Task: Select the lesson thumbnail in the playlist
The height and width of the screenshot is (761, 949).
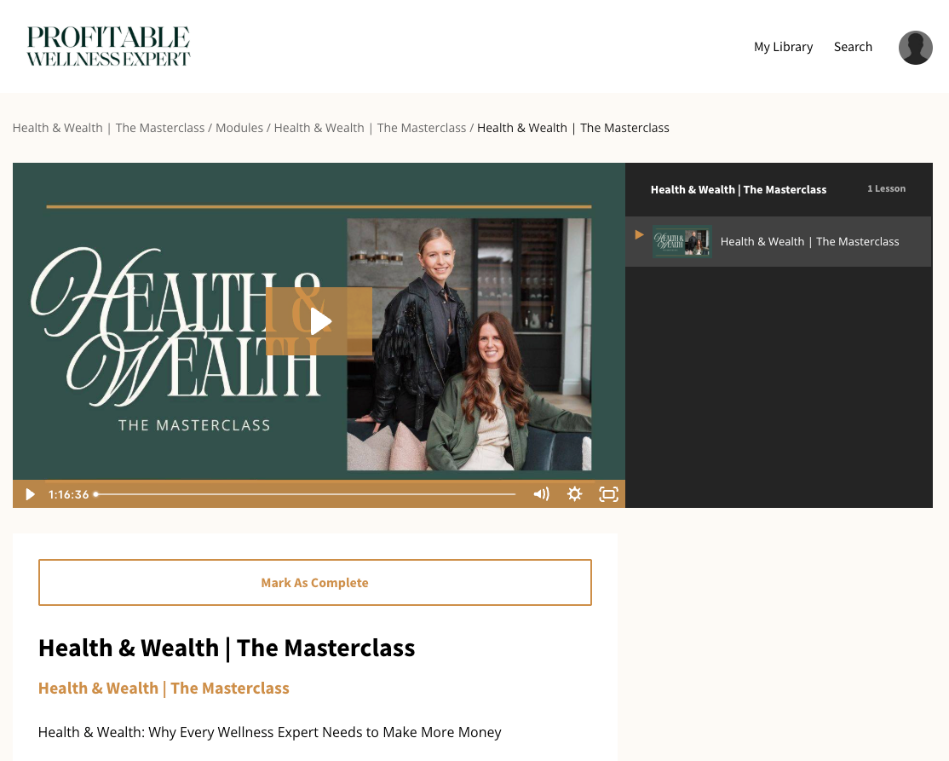Action: (x=682, y=241)
